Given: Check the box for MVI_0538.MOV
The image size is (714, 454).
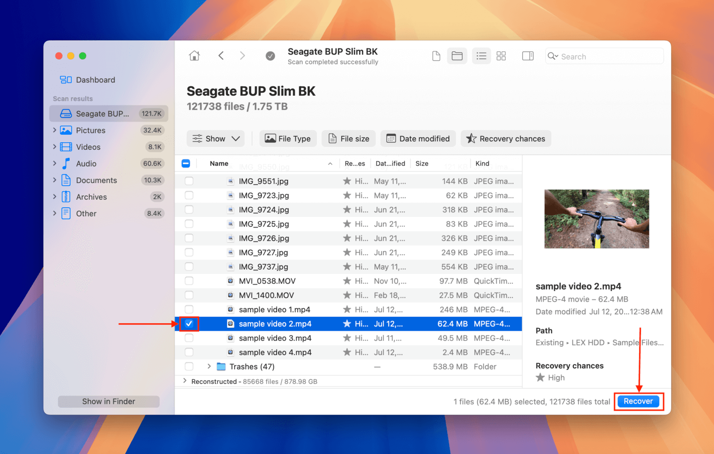Looking at the screenshot, I should pos(189,281).
